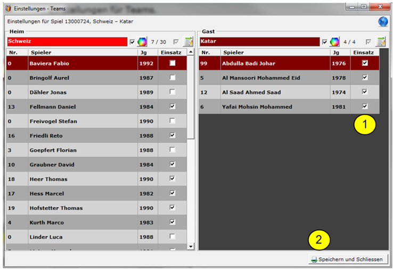
Task: Toggle checkbox next to Schweiz name field
Action: (132, 42)
